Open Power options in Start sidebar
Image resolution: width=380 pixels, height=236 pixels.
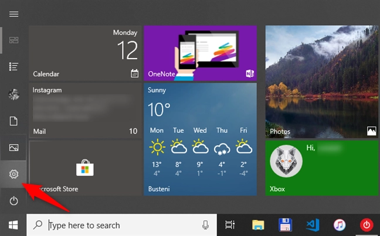coord(13,201)
